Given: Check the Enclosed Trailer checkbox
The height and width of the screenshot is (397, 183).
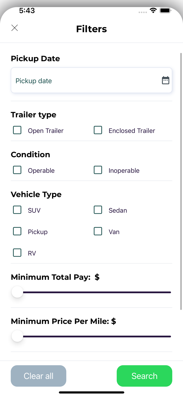Looking at the screenshot, I should 98,130.
